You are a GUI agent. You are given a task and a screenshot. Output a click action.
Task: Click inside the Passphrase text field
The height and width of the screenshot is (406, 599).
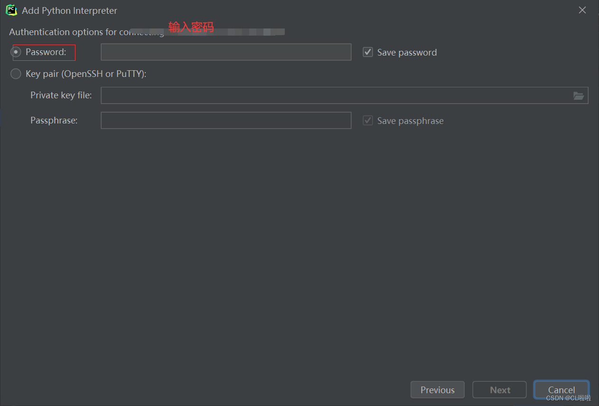pos(226,121)
